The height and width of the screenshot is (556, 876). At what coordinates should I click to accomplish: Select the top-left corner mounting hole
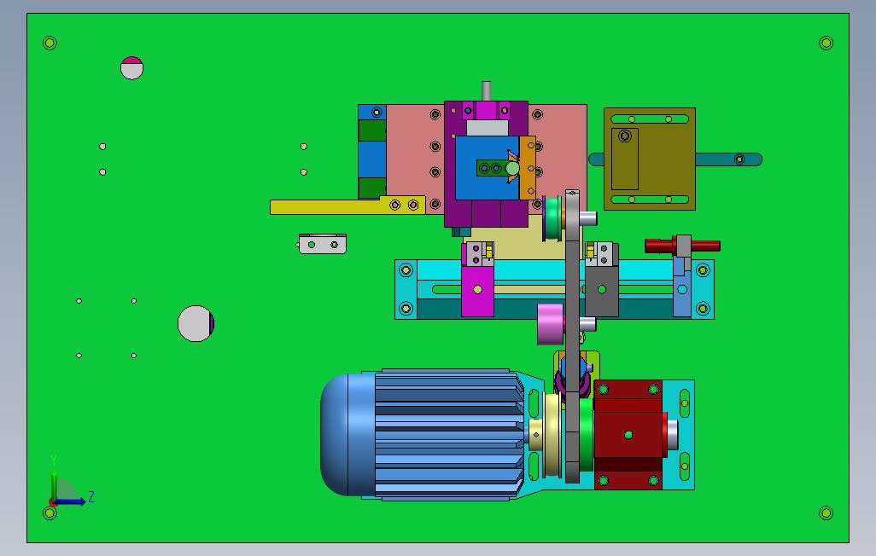[50, 43]
